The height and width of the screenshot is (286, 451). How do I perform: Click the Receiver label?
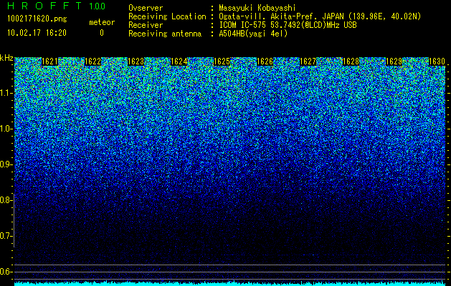coord(146,25)
